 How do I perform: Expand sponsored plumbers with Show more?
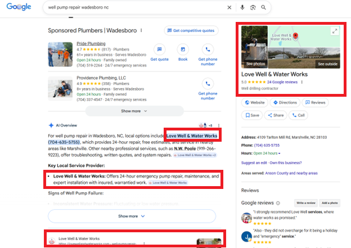(x=134, y=111)
